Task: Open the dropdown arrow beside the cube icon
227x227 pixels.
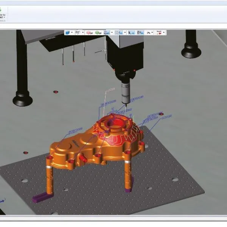Action: 72,33
